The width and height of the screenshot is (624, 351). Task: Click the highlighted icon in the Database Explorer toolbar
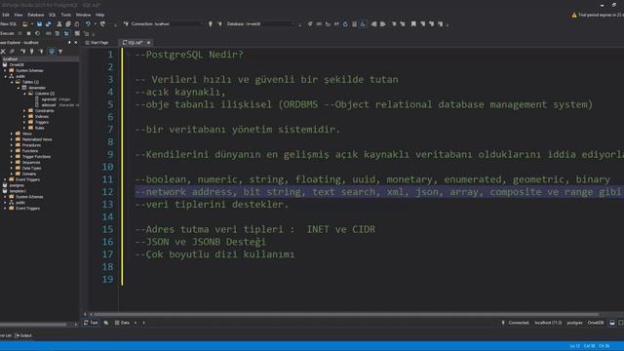(x=52, y=52)
